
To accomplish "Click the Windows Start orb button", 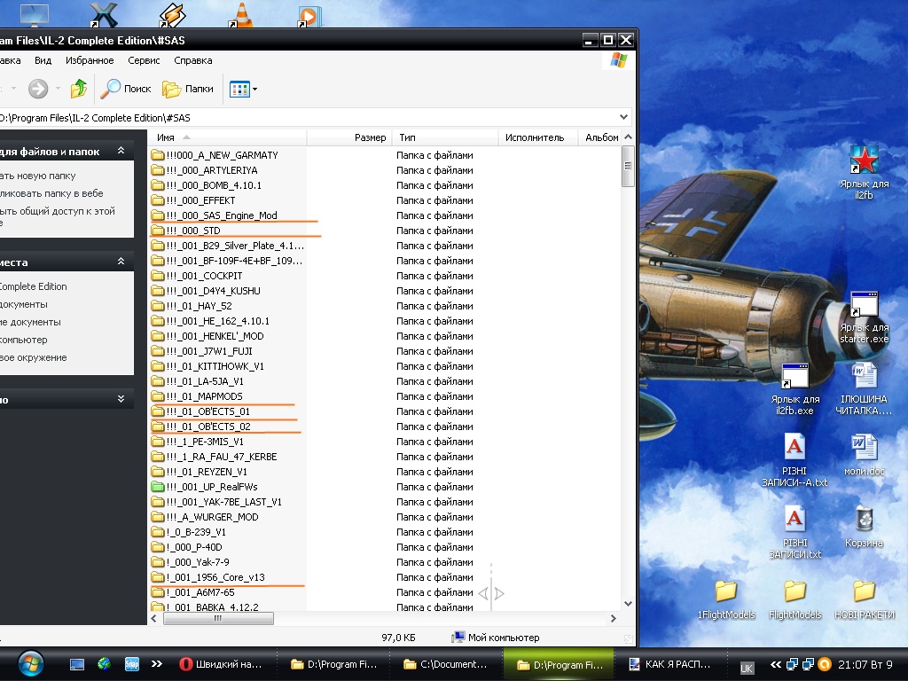I will pyautogui.click(x=29, y=663).
